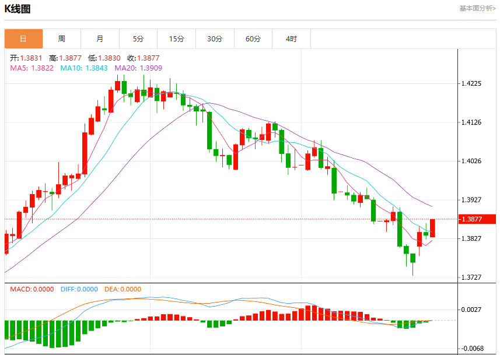Switch to the 4时 chart tab
500x355 pixels.
292,39
